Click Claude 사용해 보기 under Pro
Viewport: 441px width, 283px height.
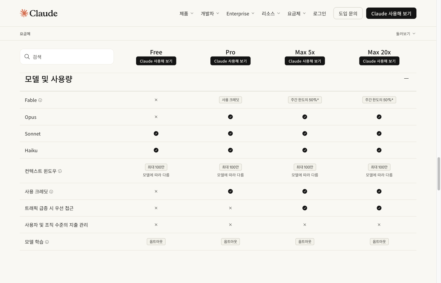click(x=230, y=61)
